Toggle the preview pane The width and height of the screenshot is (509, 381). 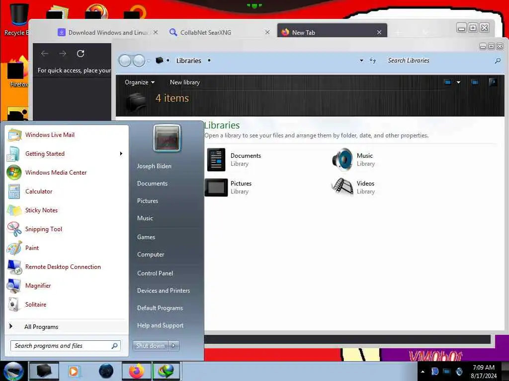click(475, 82)
